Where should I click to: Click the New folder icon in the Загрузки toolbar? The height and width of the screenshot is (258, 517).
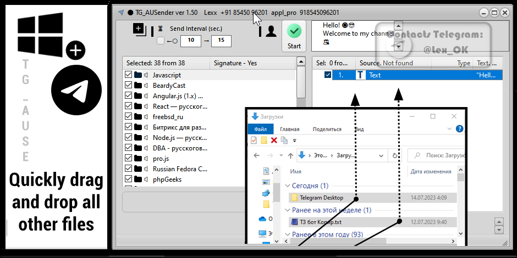[264, 141]
